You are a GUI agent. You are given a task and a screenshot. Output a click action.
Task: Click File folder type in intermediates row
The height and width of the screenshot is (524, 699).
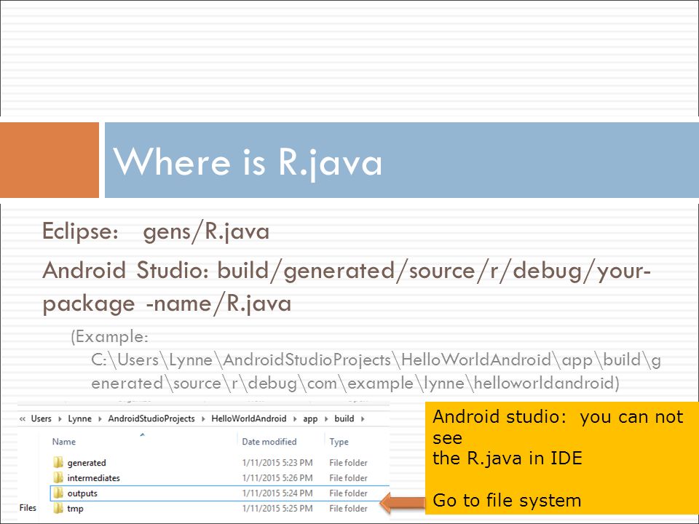[348, 477]
